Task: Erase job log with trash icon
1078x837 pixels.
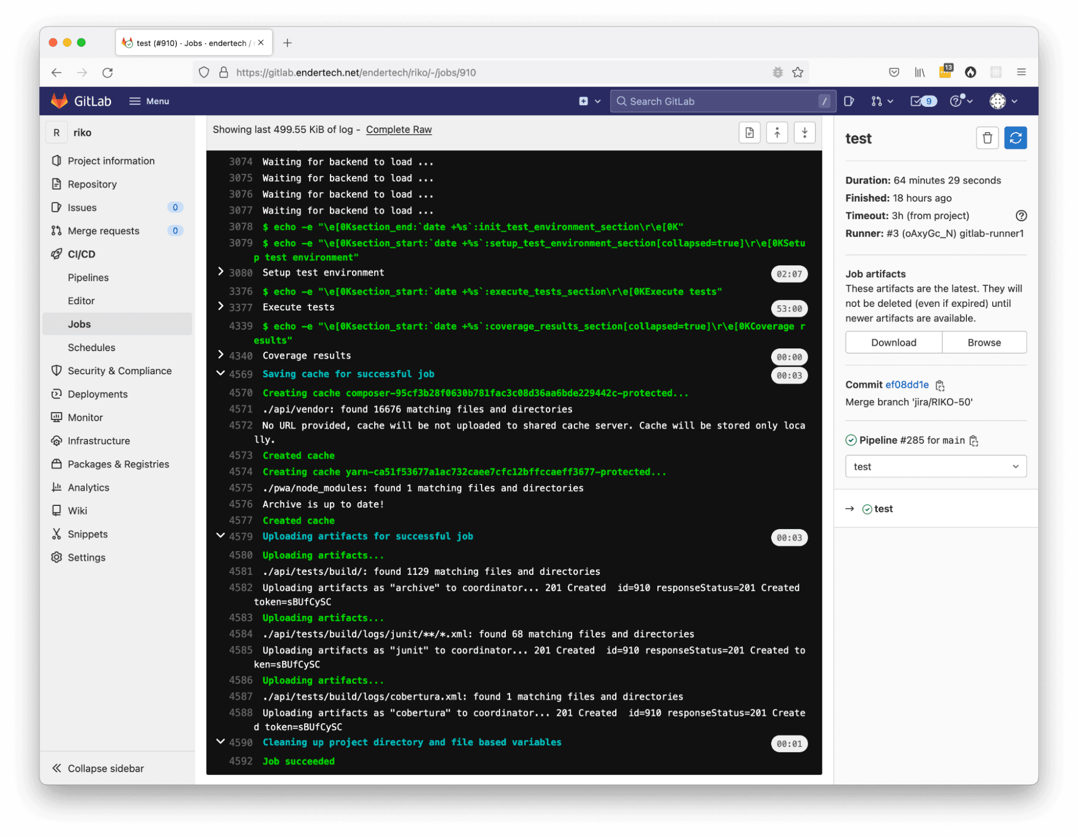Action: coord(987,138)
